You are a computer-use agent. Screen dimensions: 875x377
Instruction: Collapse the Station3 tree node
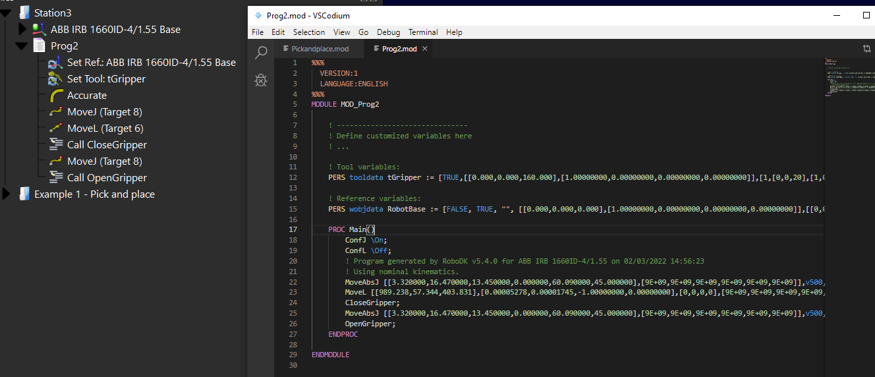[x=7, y=13]
